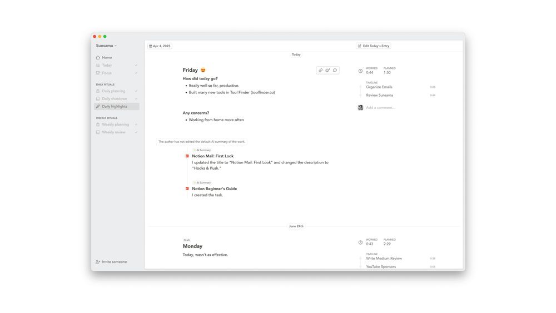556x313 pixels.
Task: Click the Organize Emails timeline entry
Action: click(x=379, y=87)
